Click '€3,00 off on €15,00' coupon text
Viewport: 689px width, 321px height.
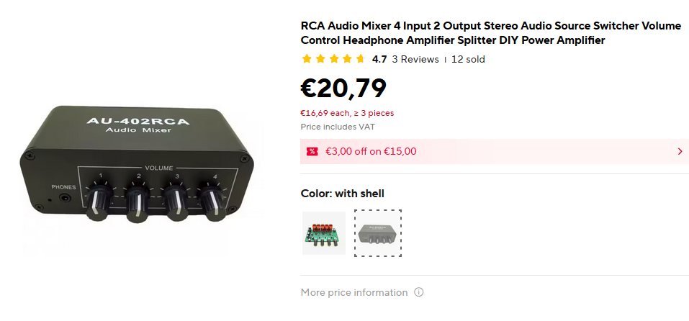click(x=371, y=151)
